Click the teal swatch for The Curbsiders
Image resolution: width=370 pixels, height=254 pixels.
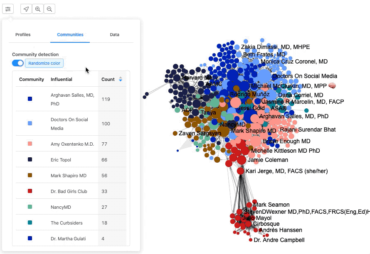[x=30, y=222]
